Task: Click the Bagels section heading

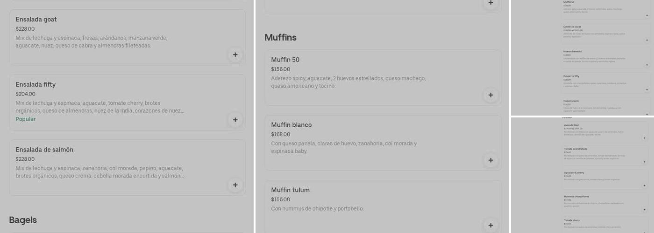Action: click(23, 220)
